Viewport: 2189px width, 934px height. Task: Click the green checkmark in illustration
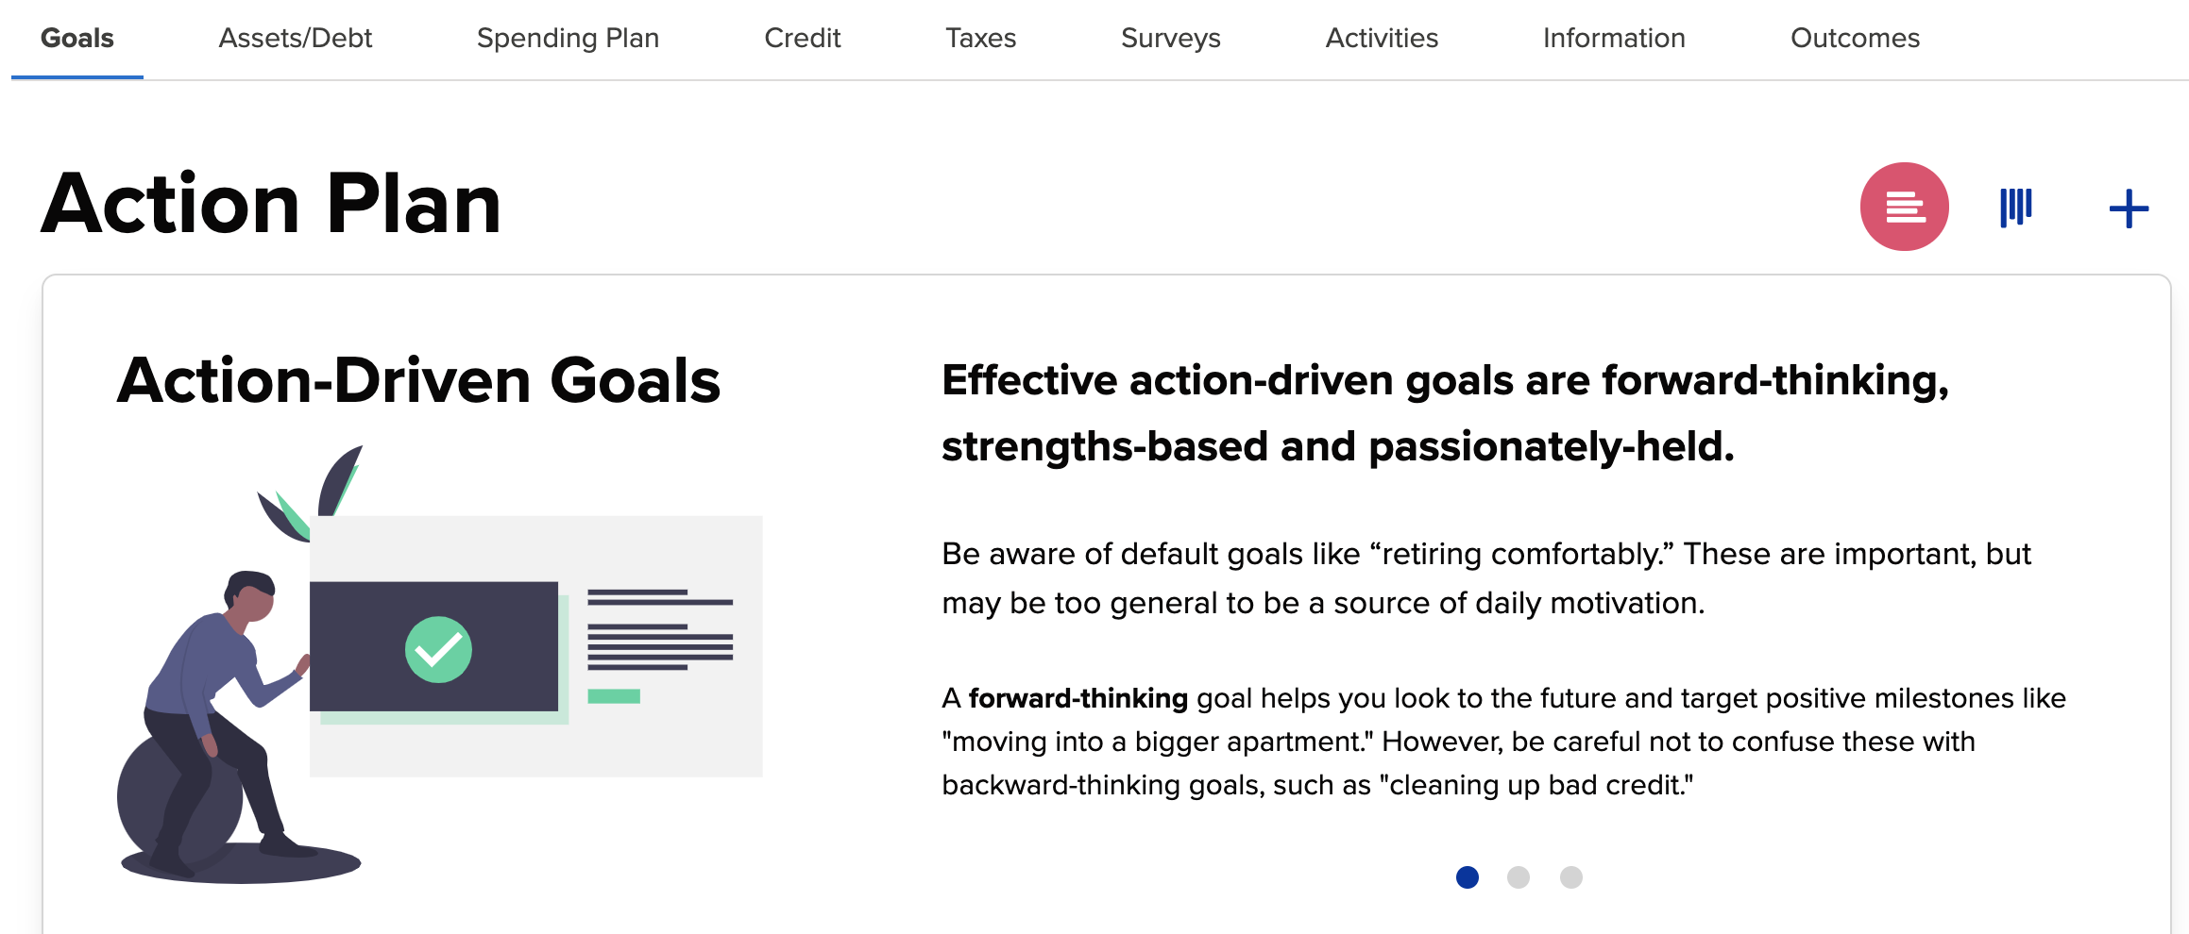438,649
